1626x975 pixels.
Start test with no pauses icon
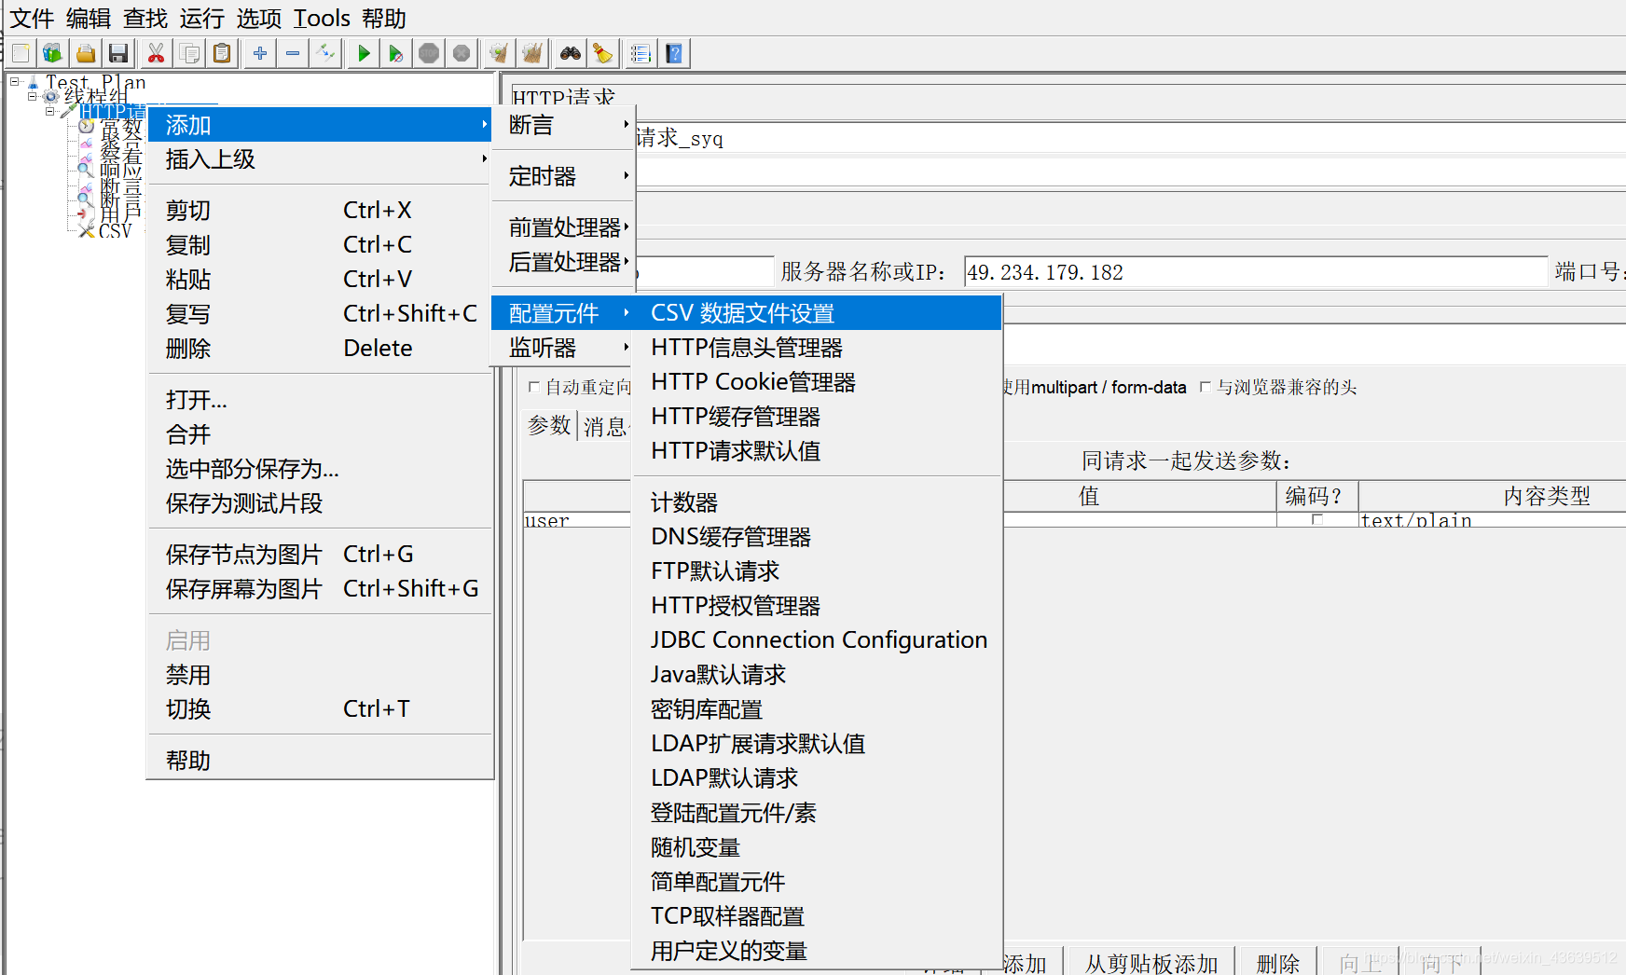396,54
